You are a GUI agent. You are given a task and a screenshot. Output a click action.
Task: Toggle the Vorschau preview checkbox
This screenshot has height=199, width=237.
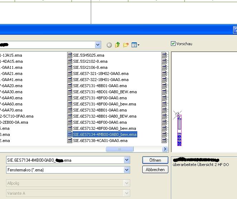(x=173, y=44)
